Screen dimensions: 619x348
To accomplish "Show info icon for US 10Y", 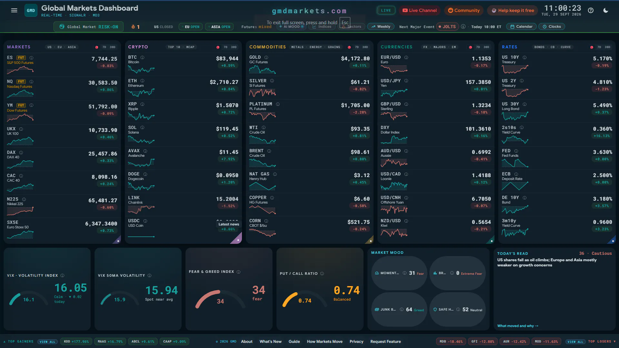I will pos(524,57).
